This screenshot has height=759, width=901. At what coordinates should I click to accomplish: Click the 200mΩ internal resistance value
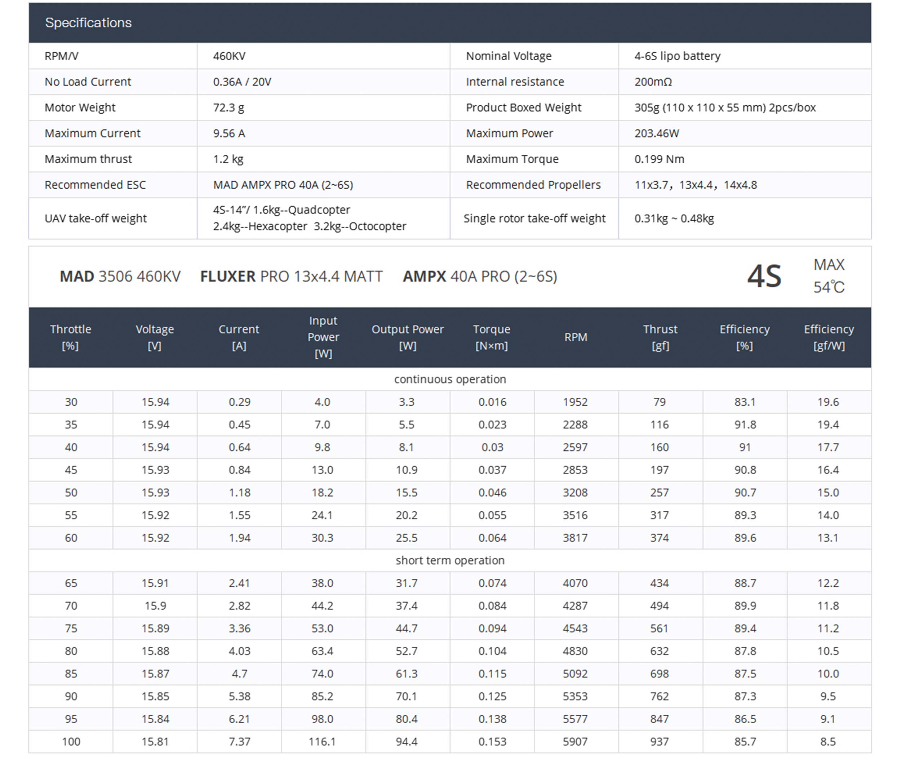pyautogui.click(x=653, y=82)
